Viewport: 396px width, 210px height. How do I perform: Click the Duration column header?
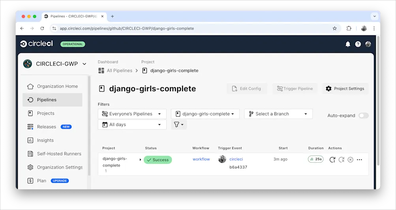tap(316, 148)
